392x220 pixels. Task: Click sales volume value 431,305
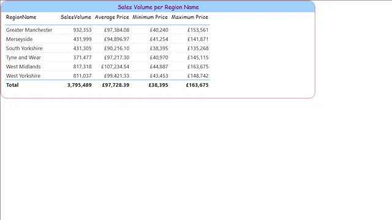click(82, 48)
